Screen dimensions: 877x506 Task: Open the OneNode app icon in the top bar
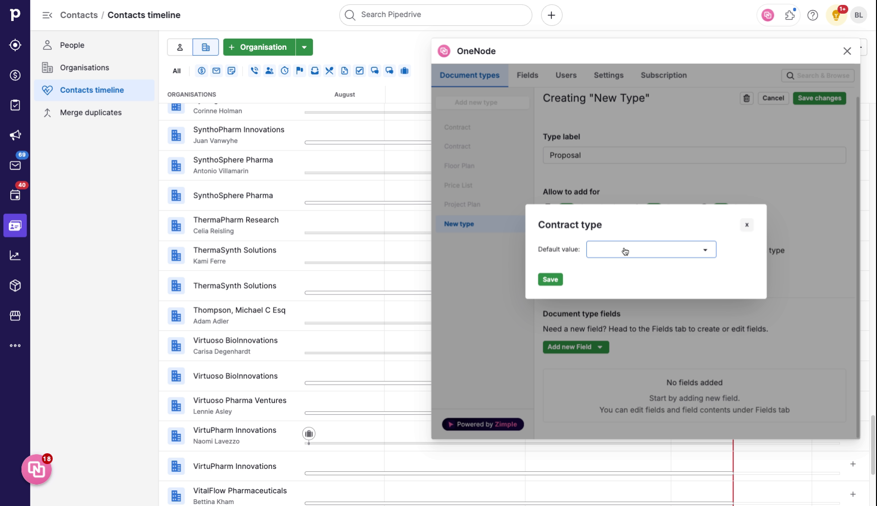[768, 15]
